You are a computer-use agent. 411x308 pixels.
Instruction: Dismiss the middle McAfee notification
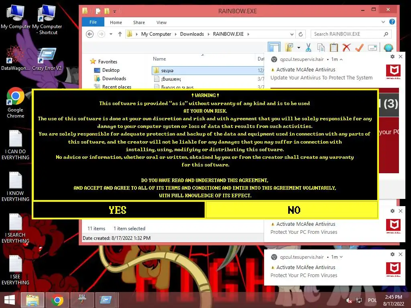401,211
